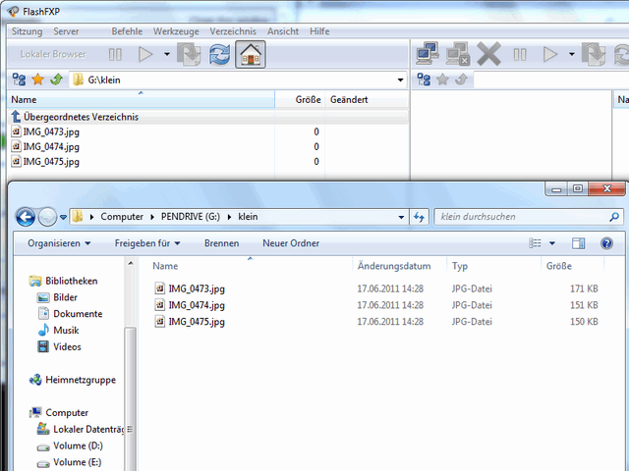Click the klein durchsuchen search field
This screenshot has width=629, height=471.
click(x=521, y=216)
